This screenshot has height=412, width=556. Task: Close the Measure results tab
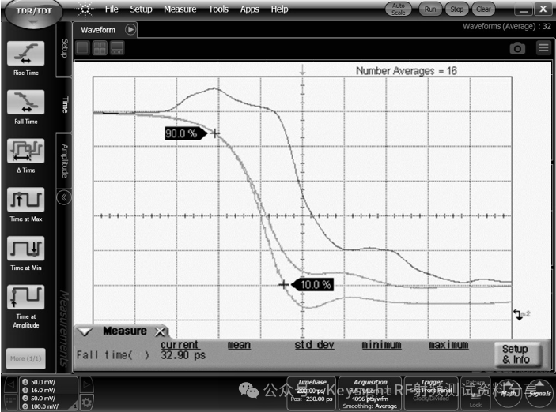[159, 331]
